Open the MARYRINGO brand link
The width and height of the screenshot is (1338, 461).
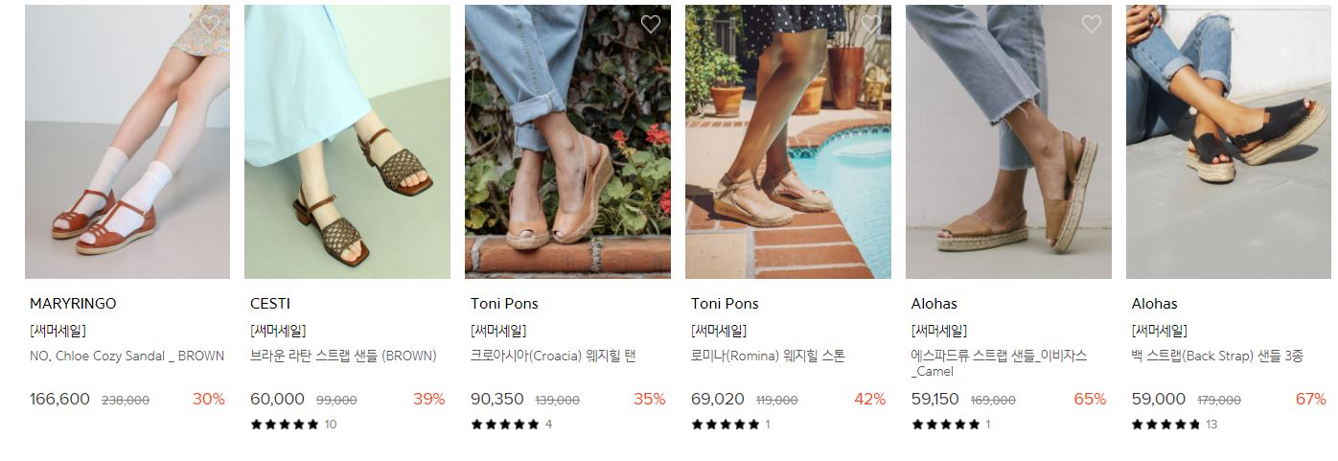tap(73, 304)
